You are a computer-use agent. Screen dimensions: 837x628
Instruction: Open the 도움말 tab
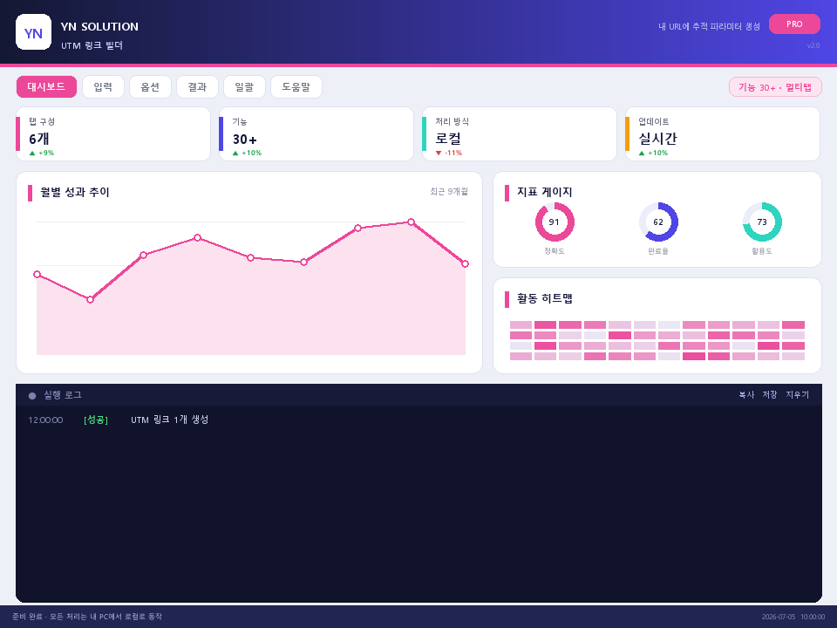point(296,87)
